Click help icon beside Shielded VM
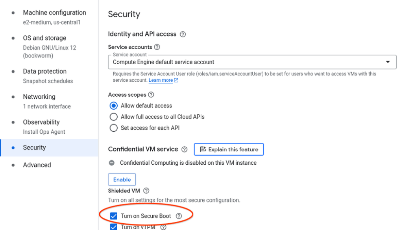This screenshot has width=403, height=230. [x=146, y=191]
